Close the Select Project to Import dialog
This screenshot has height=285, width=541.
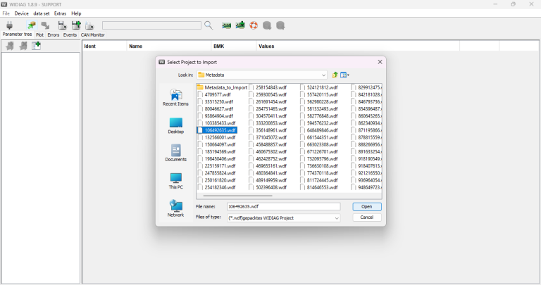380,62
